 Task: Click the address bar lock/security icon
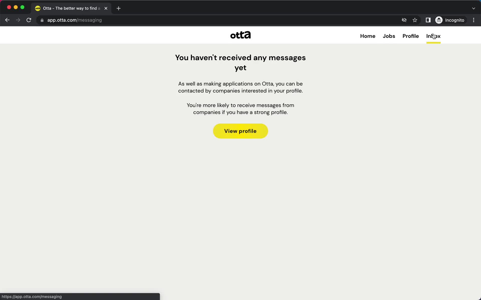pos(42,20)
